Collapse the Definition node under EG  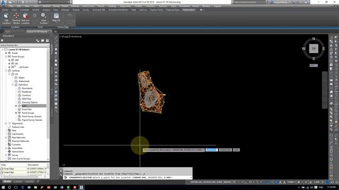[13, 84]
